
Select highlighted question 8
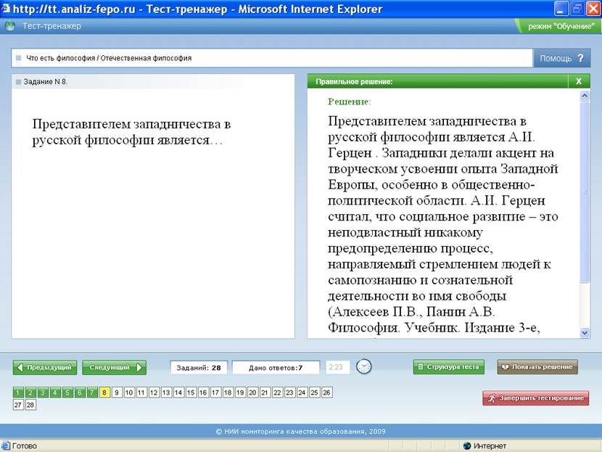(104, 393)
